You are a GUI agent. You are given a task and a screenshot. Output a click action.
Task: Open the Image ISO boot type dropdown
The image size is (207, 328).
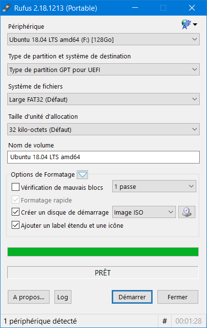[x=144, y=212]
